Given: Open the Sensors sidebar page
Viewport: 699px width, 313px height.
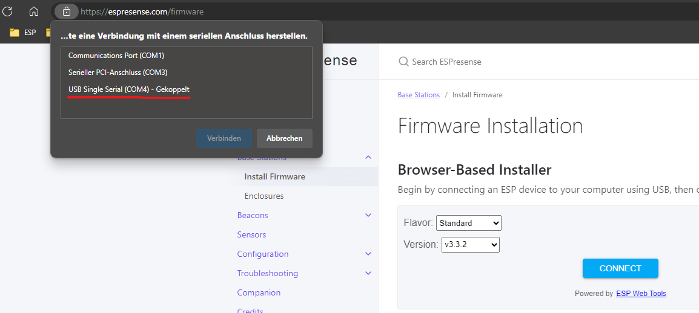Looking at the screenshot, I should point(251,234).
